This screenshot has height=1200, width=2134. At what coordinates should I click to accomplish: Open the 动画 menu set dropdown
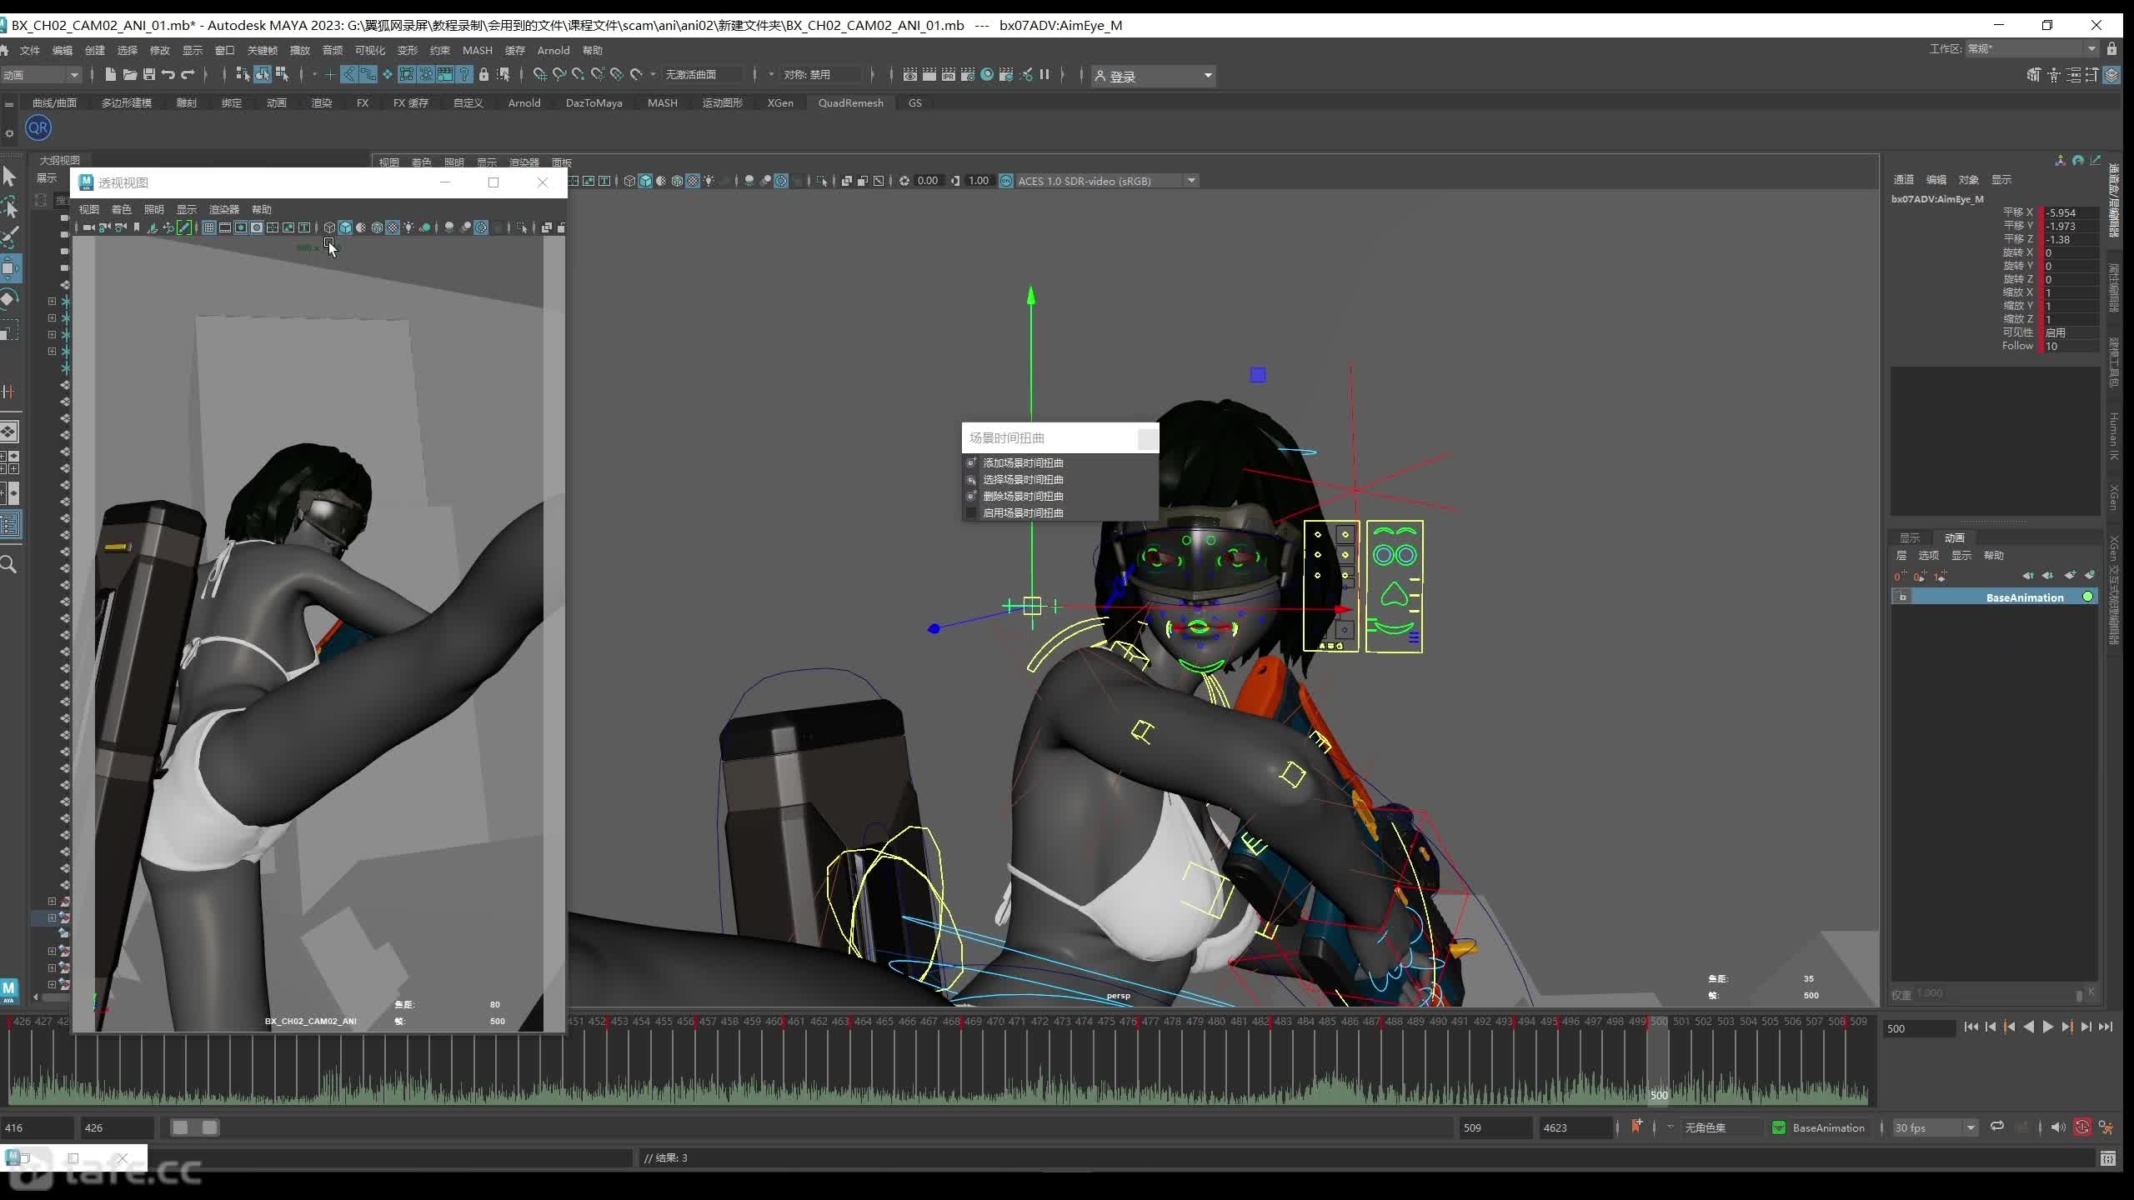coord(41,75)
